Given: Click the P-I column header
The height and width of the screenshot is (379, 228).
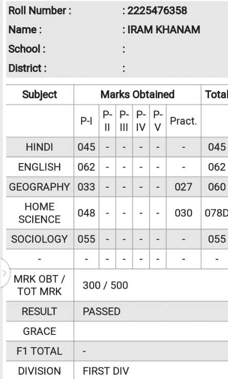Looking at the screenshot, I should coord(87,121).
